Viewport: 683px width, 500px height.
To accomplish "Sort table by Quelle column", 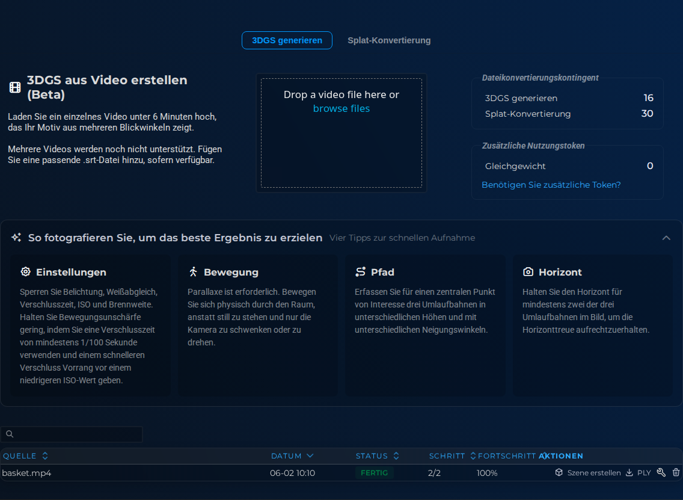I will 25,456.
